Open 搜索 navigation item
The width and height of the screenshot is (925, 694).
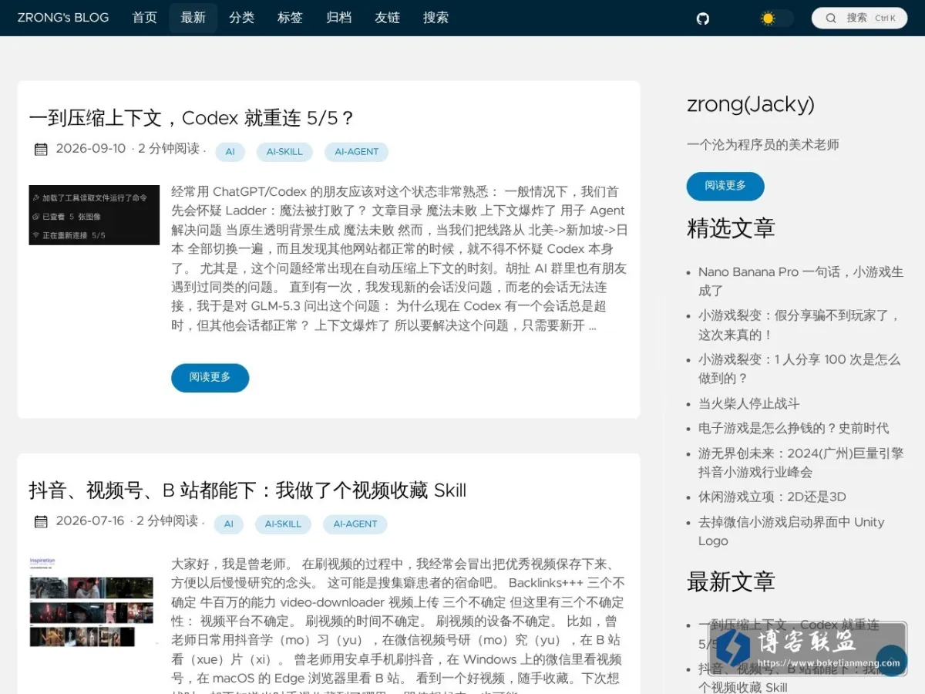(436, 18)
